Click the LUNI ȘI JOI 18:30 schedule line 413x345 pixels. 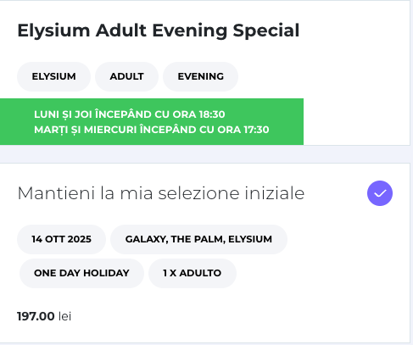click(x=130, y=114)
